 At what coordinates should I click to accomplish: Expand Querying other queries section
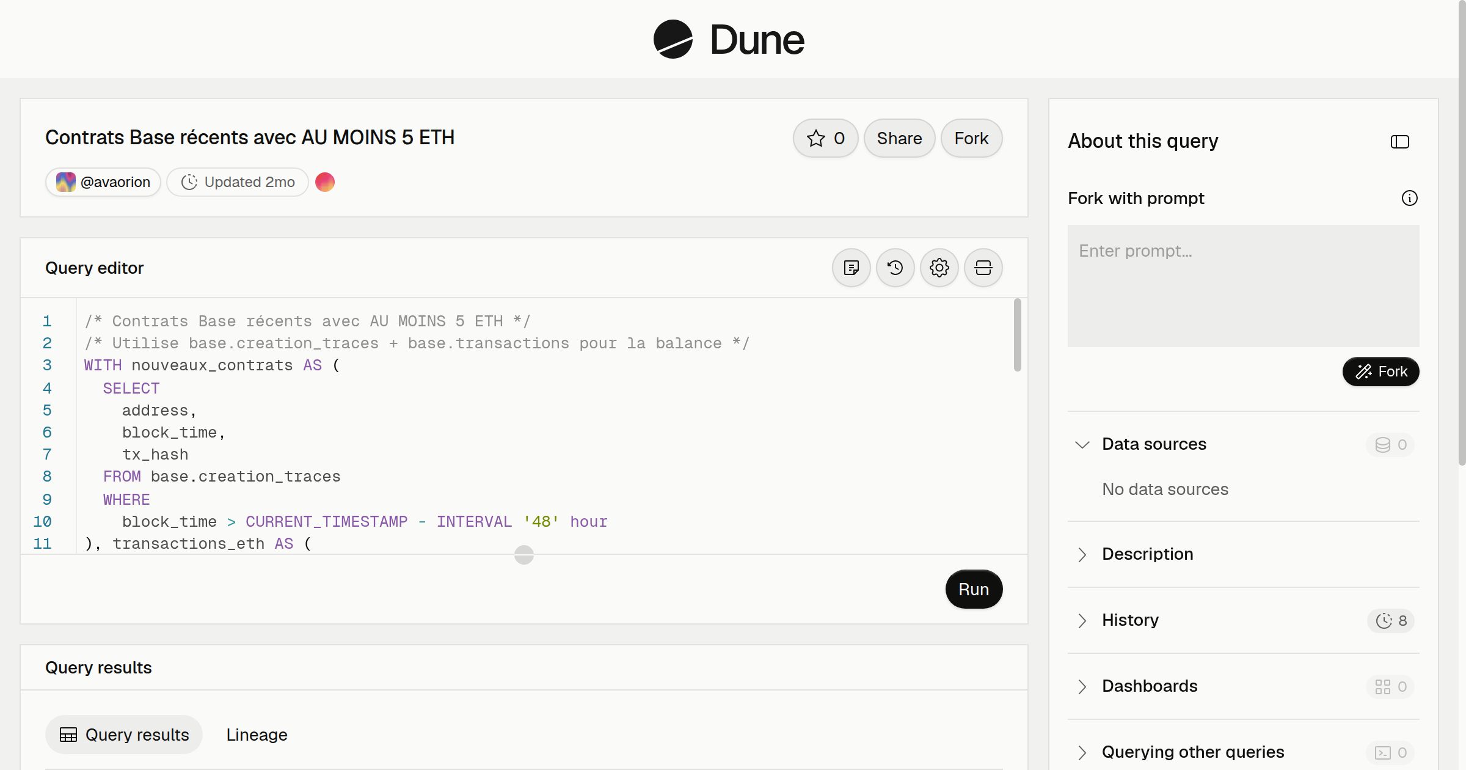point(1244,752)
